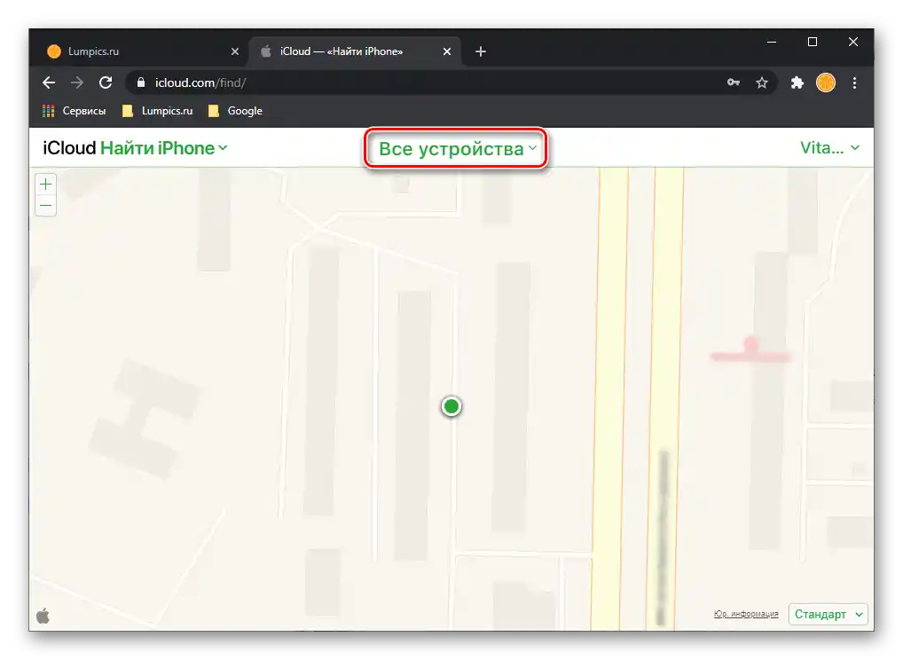Open Lumpics.ru bookmark folder
This screenshot has width=903, height=660.
[x=157, y=111]
